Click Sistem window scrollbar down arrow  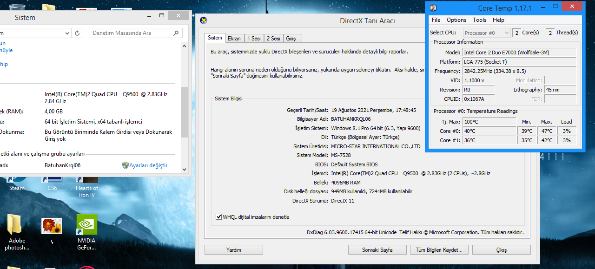tap(184, 170)
